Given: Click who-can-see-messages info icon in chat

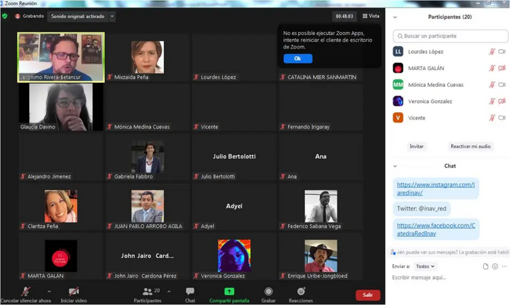Looking at the screenshot, I should click(393, 252).
